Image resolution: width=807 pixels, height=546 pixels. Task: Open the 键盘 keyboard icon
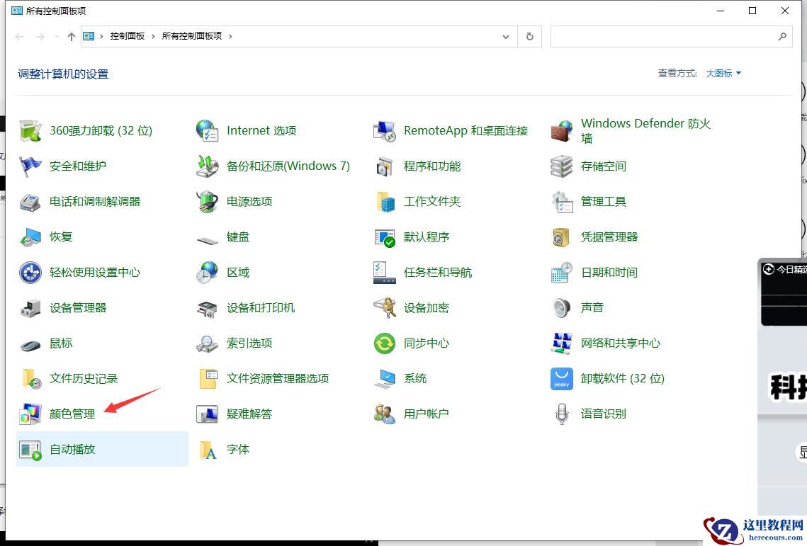[208, 239]
